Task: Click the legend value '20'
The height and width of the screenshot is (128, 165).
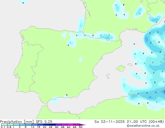Action: [x=45, y=127]
